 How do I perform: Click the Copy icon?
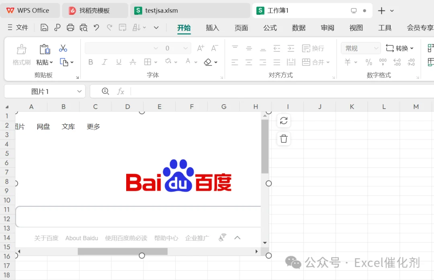pyautogui.click(x=64, y=62)
